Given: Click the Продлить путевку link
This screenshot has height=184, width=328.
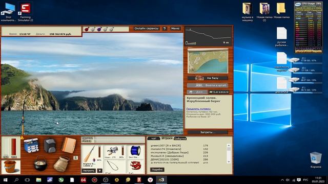Looking at the screenshot, I should pos(198,109).
